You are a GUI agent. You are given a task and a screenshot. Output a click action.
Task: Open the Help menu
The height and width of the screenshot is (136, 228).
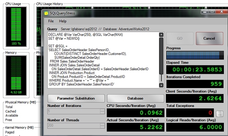point(63,21)
